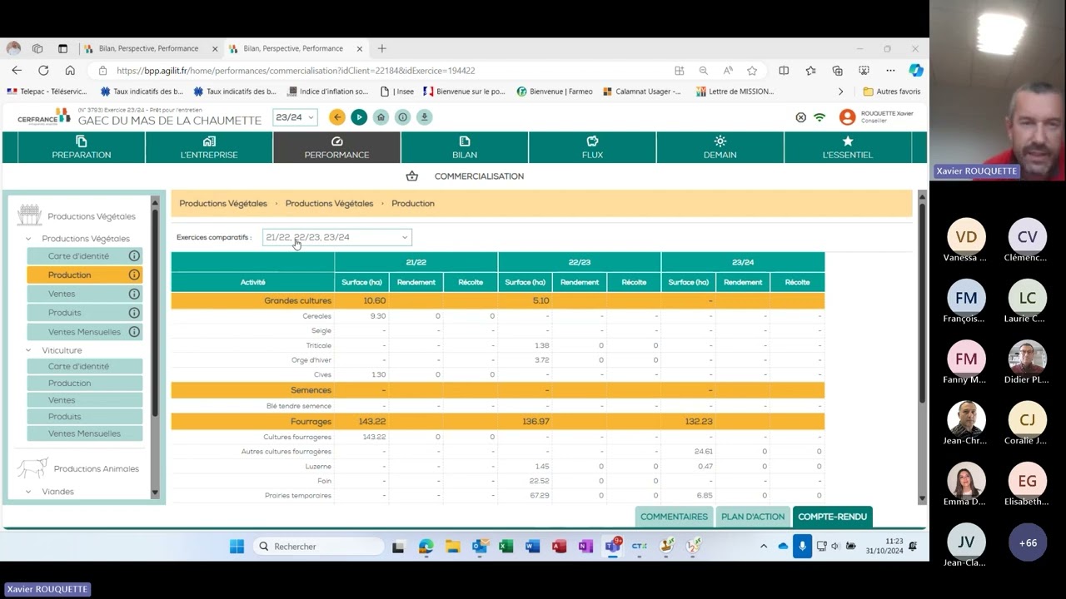Click info icon next to Ventes Mensuelles

(x=134, y=332)
